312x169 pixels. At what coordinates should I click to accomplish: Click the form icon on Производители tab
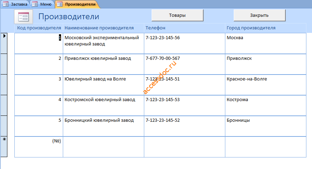pos(60,4)
